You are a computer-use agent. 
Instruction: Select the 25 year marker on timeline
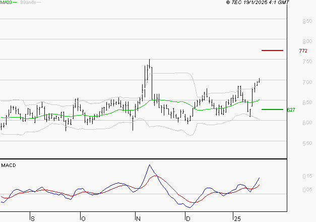click(236, 218)
